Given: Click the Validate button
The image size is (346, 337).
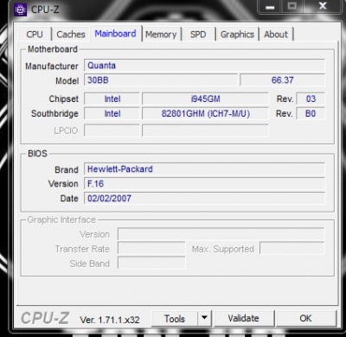Looking at the screenshot, I should tap(243, 318).
